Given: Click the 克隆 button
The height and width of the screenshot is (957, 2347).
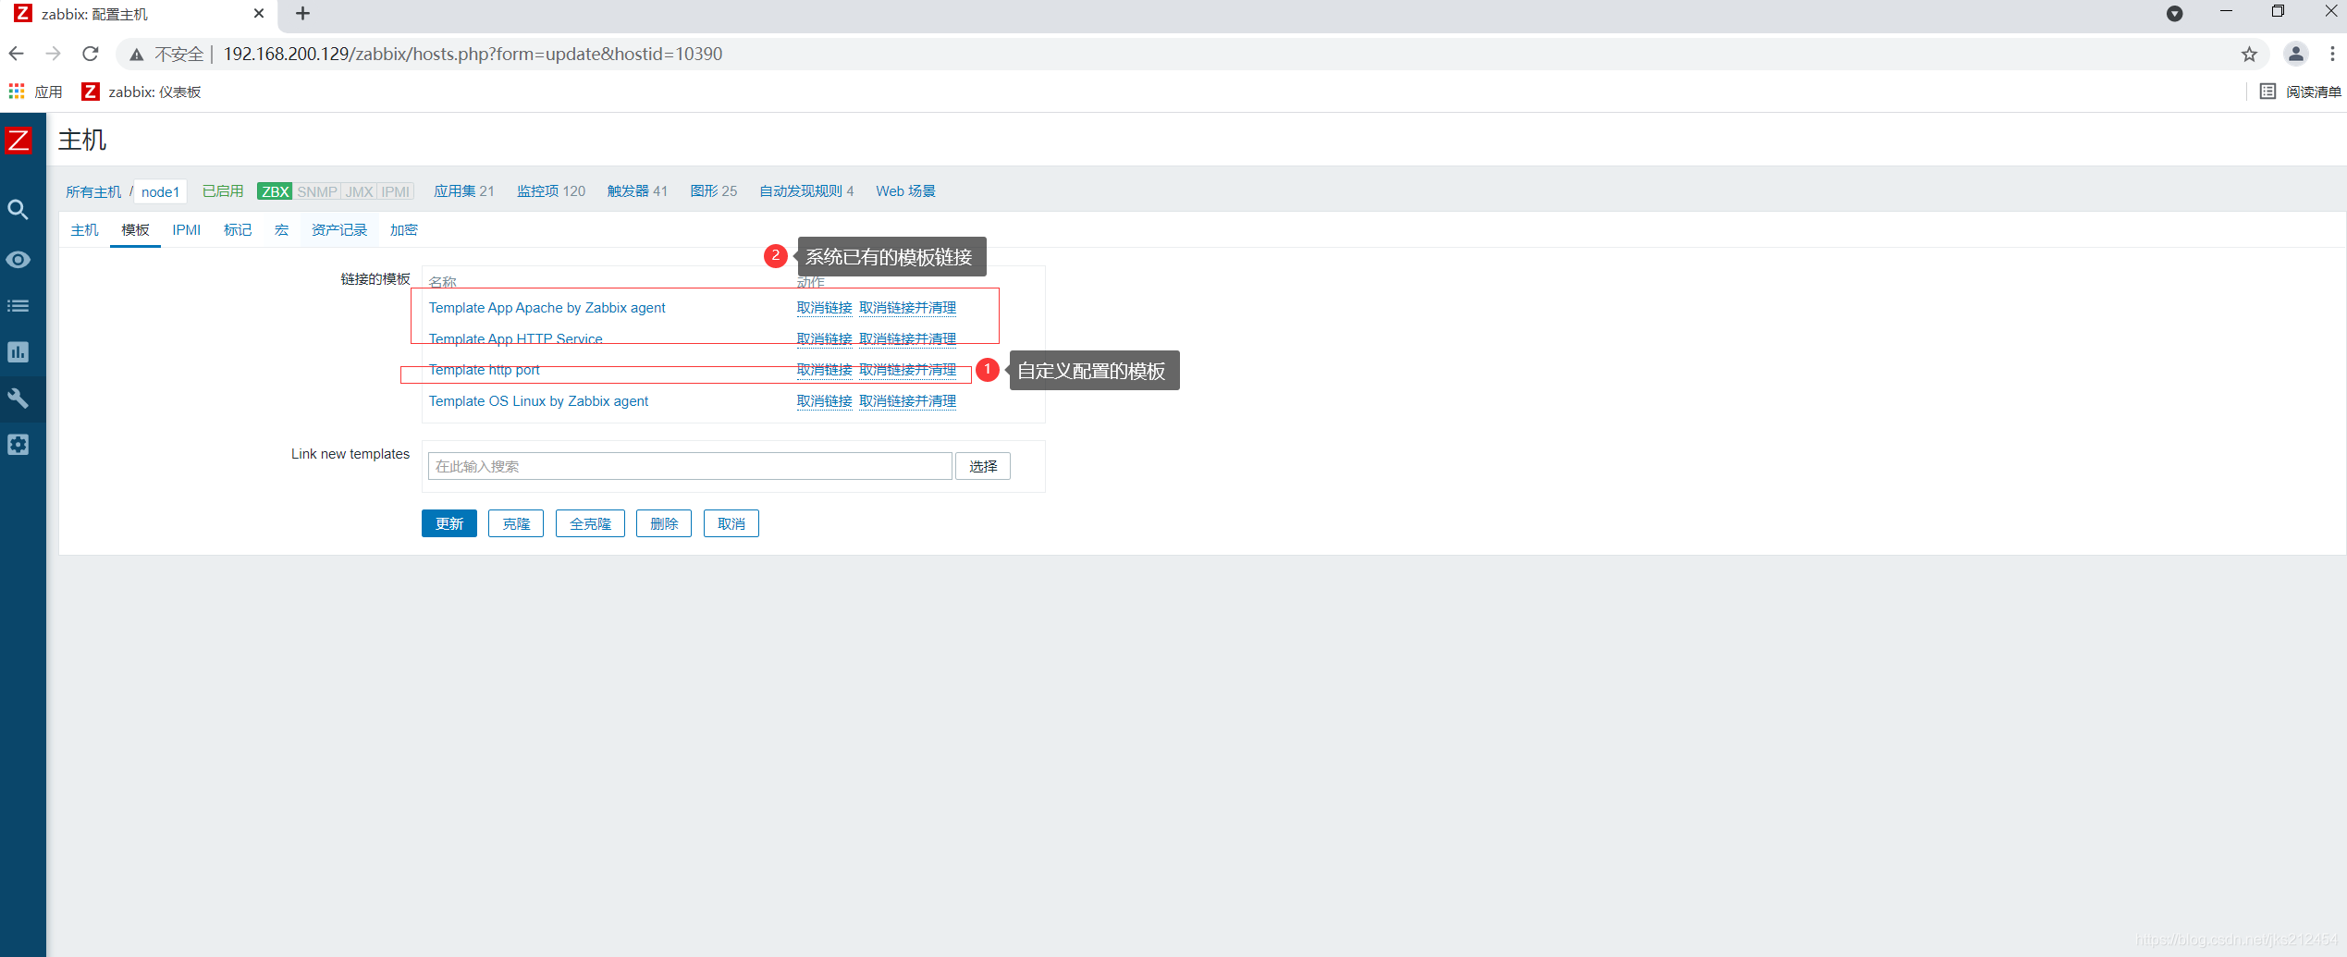Looking at the screenshot, I should [x=516, y=523].
